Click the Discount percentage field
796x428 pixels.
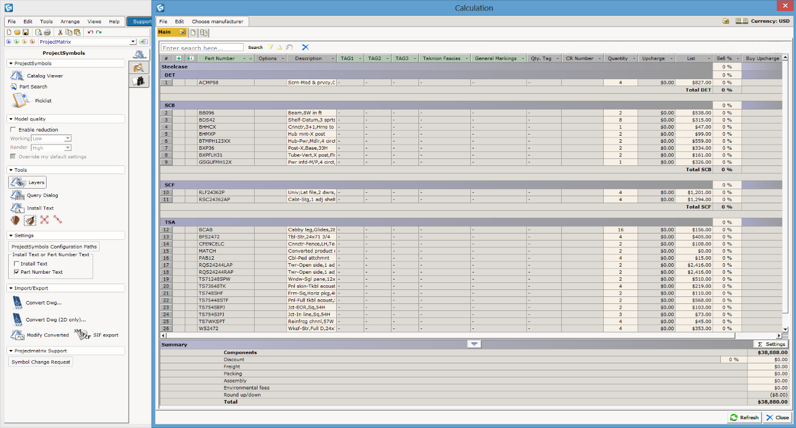point(732,359)
